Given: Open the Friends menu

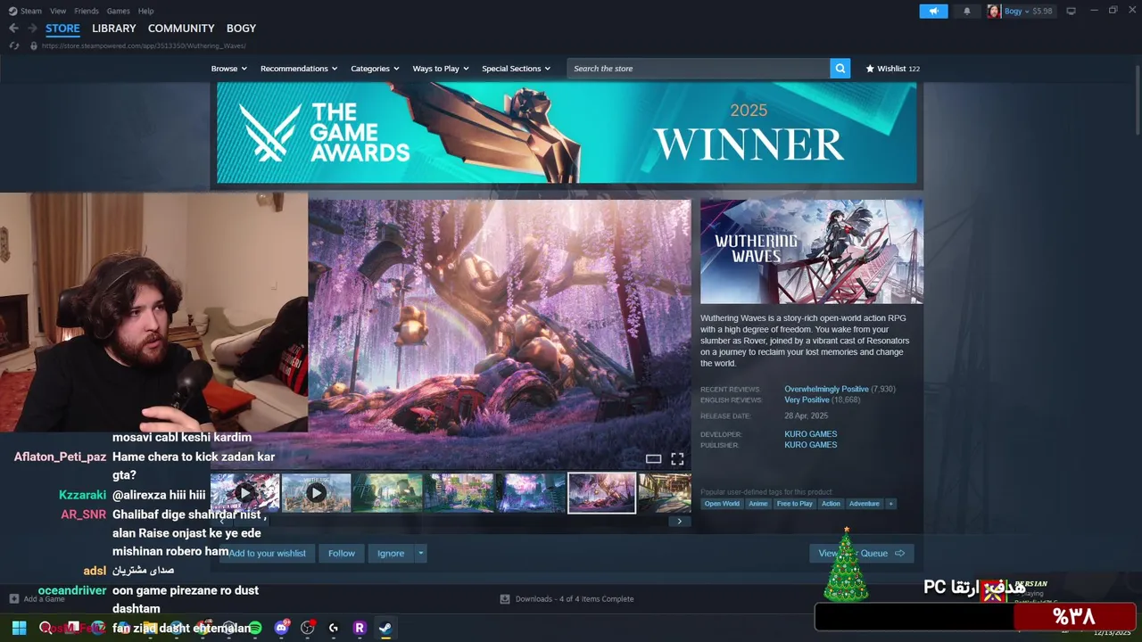Looking at the screenshot, I should coord(87,11).
